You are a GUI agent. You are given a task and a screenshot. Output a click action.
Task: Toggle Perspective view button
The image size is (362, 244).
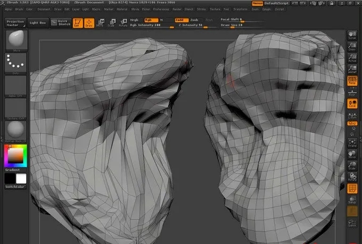point(352,81)
